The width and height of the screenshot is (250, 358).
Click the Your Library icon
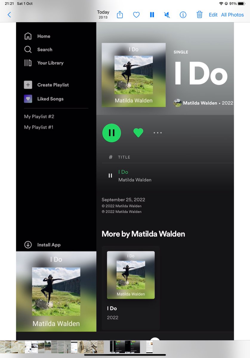(x=28, y=63)
